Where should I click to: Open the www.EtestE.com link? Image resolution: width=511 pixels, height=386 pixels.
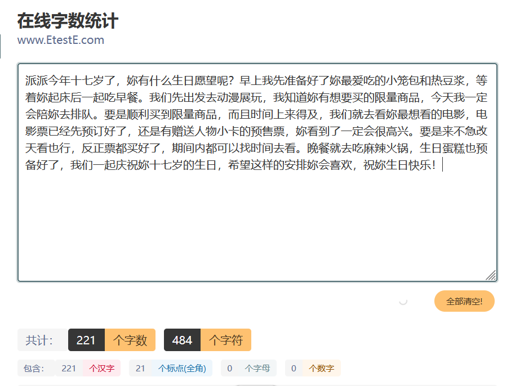(61, 40)
